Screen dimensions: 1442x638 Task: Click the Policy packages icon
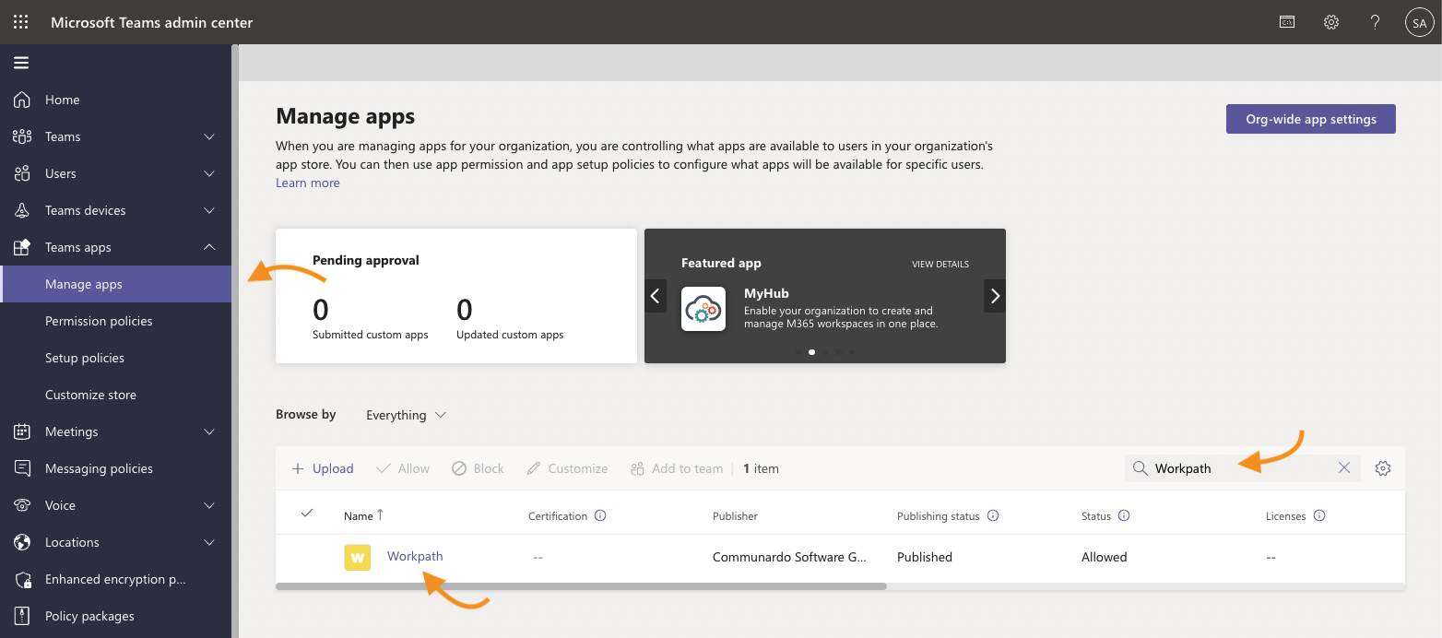coord(22,616)
